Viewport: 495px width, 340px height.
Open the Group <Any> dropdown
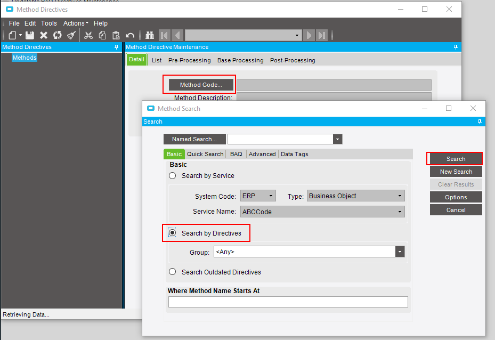[400, 252]
